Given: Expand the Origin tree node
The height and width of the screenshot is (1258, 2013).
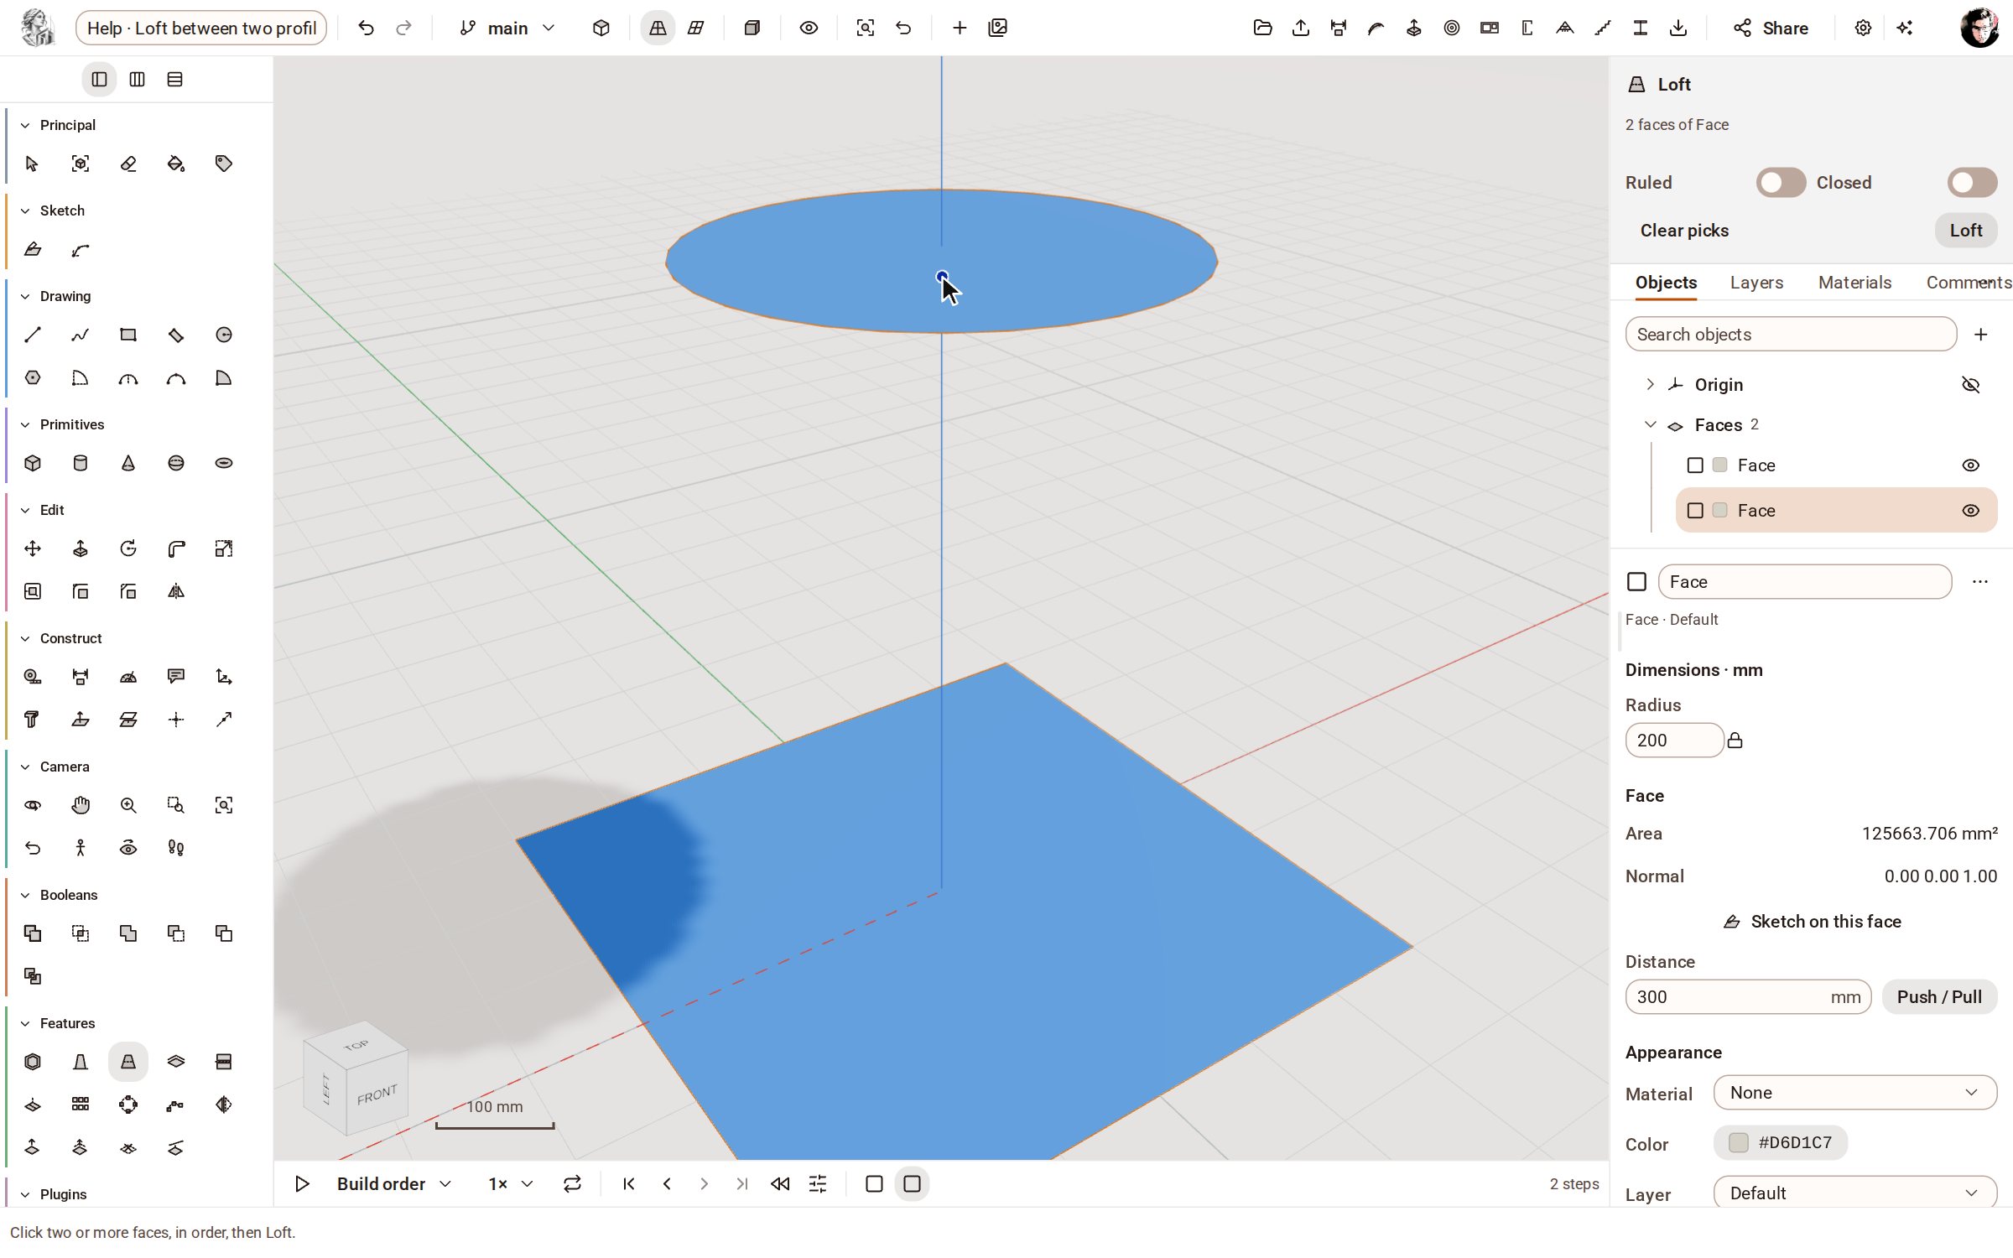Looking at the screenshot, I should pos(1650,384).
